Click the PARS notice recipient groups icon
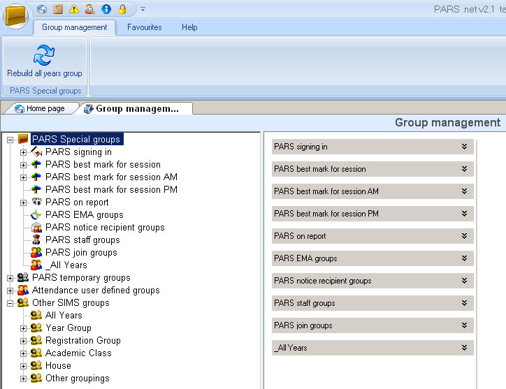The width and height of the screenshot is (506, 389). point(36,227)
